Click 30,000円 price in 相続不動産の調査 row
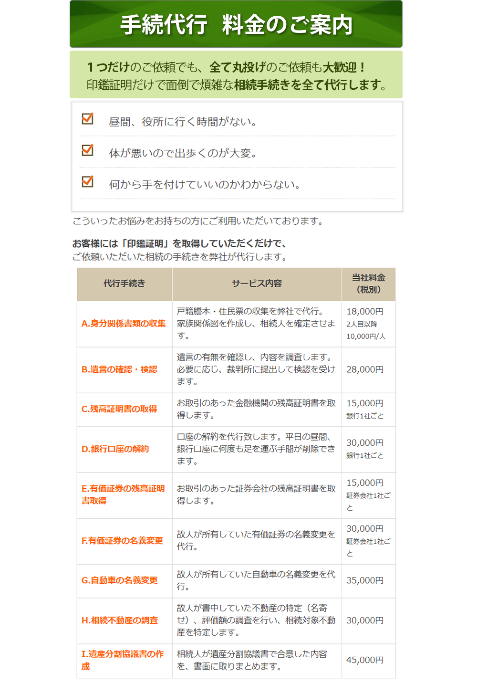Viewport: 477px width, 683px height. tap(365, 620)
